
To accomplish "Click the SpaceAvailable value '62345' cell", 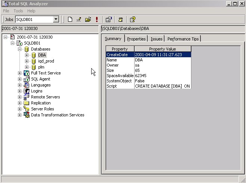I will (x=163, y=76).
